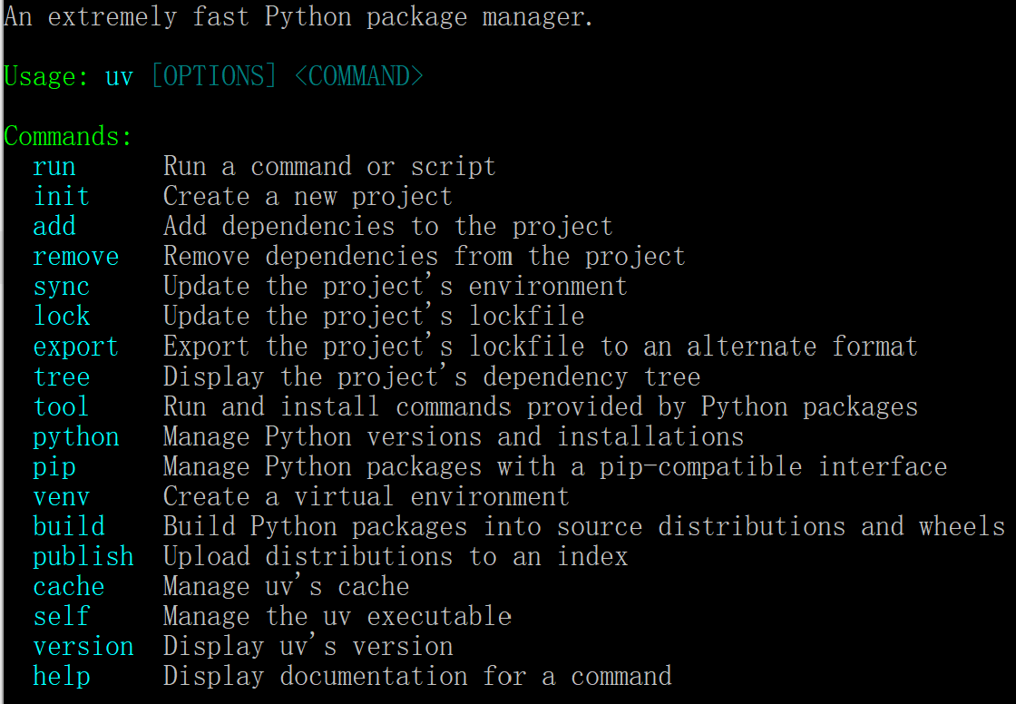
Task: Select the "add" command text
Action: (54, 227)
